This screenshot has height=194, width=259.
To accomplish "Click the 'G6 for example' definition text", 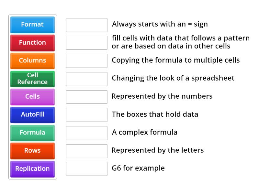I will point(138,168).
